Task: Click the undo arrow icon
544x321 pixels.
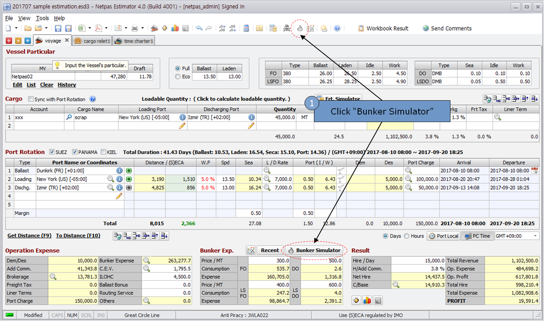Action: click(199, 28)
